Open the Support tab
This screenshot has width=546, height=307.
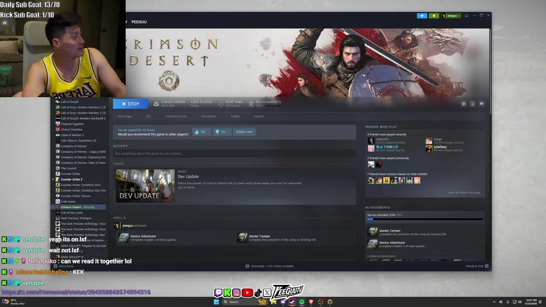pyautogui.click(x=259, y=116)
